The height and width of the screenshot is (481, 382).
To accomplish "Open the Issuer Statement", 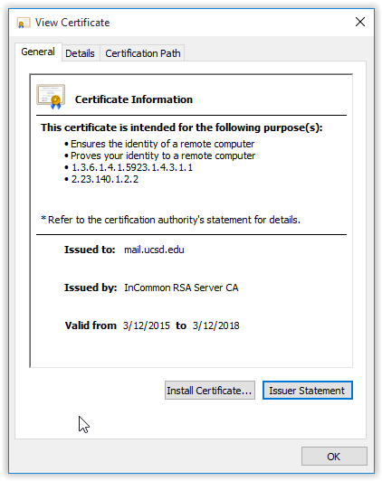I will point(308,391).
